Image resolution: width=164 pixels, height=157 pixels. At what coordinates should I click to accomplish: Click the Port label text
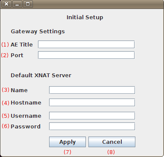point(17,55)
